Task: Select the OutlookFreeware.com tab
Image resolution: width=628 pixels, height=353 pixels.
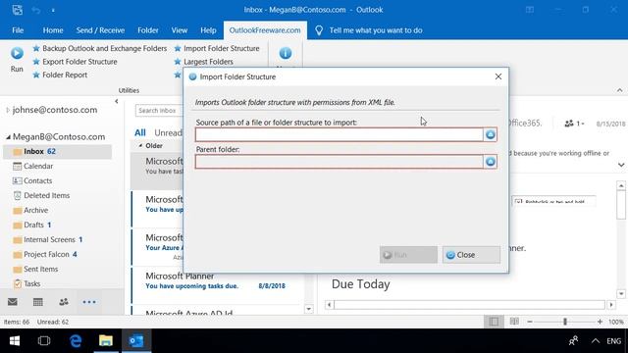Action: [x=265, y=30]
